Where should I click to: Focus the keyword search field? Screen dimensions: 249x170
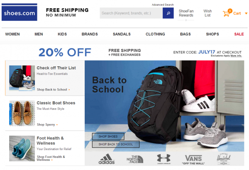tap(131, 13)
